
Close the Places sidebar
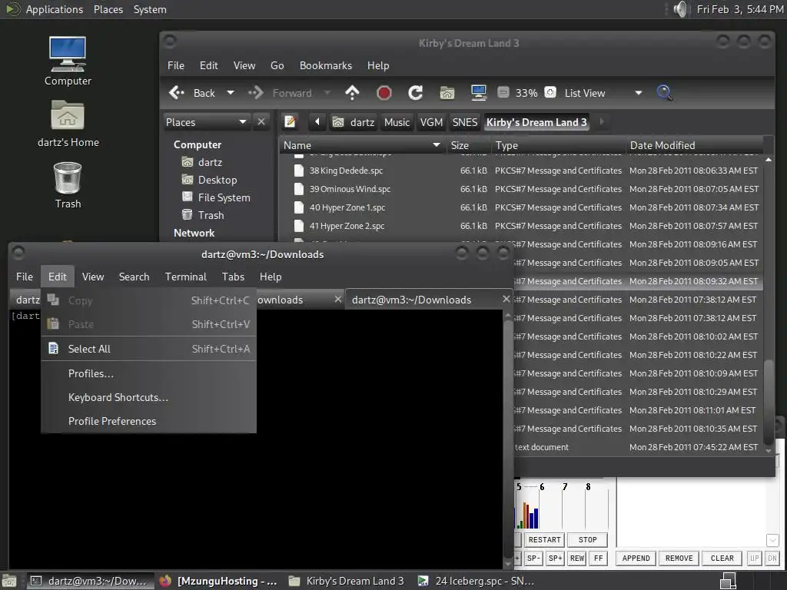tap(261, 122)
